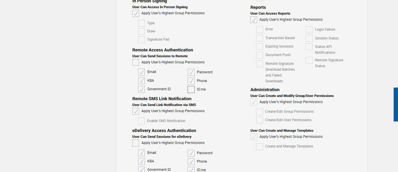Tick the Enable SMS Notification checkbox
The image size is (398, 172).
point(141,121)
